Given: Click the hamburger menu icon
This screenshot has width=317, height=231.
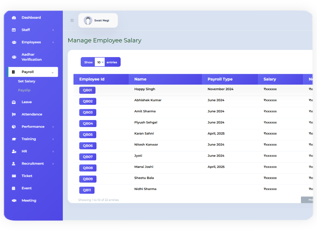Looking at the screenshot, I should pos(72,20).
